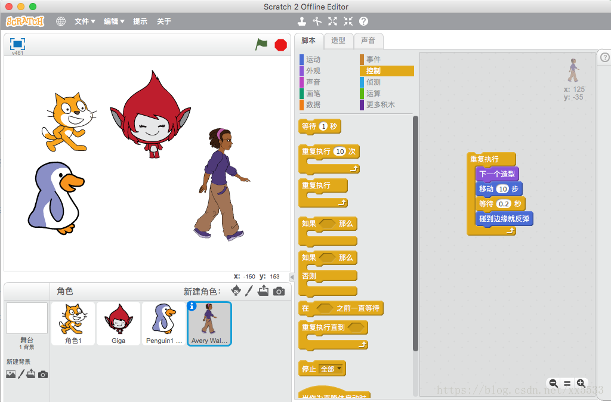The image size is (611, 402).
Task: Select the 事件 block category
Action: [x=374, y=60]
